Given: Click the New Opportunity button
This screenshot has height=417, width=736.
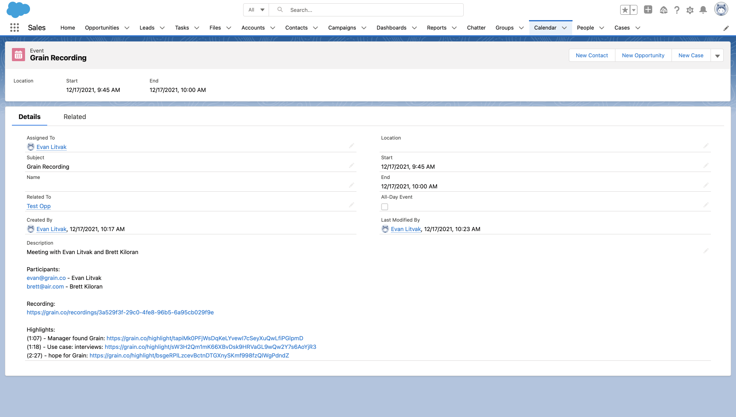Looking at the screenshot, I should point(643,55).
